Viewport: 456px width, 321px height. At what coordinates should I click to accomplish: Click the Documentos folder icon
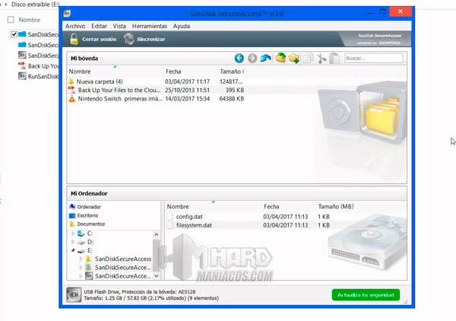pos(72,224)
